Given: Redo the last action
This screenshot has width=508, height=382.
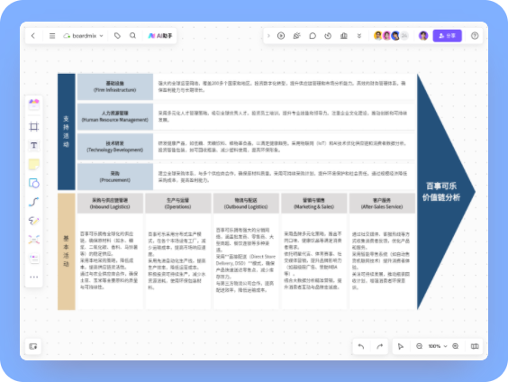Looking at the screenshot, I should click(379, 346).
